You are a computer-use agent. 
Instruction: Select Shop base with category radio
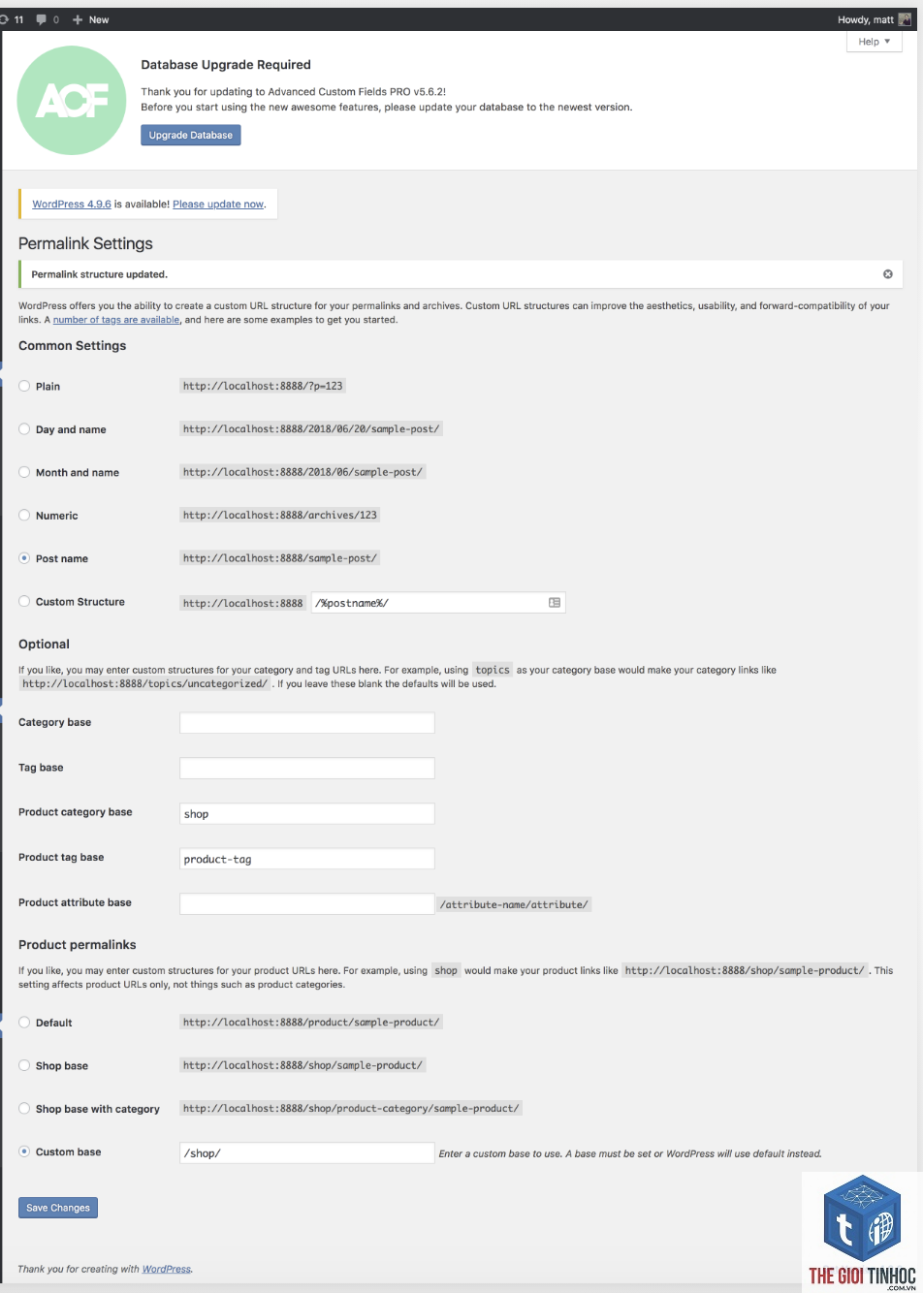tap(24, 1108)
